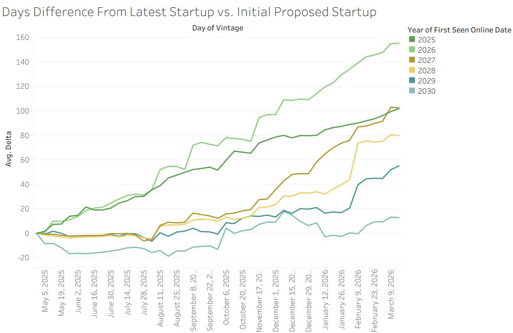Click the 160 tick on y-axis
Viewport: 513px width, 333px height.
pyautogui.click(x=22, y=37)
